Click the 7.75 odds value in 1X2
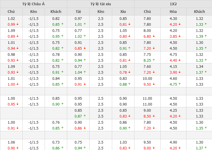 click(147, 55)
